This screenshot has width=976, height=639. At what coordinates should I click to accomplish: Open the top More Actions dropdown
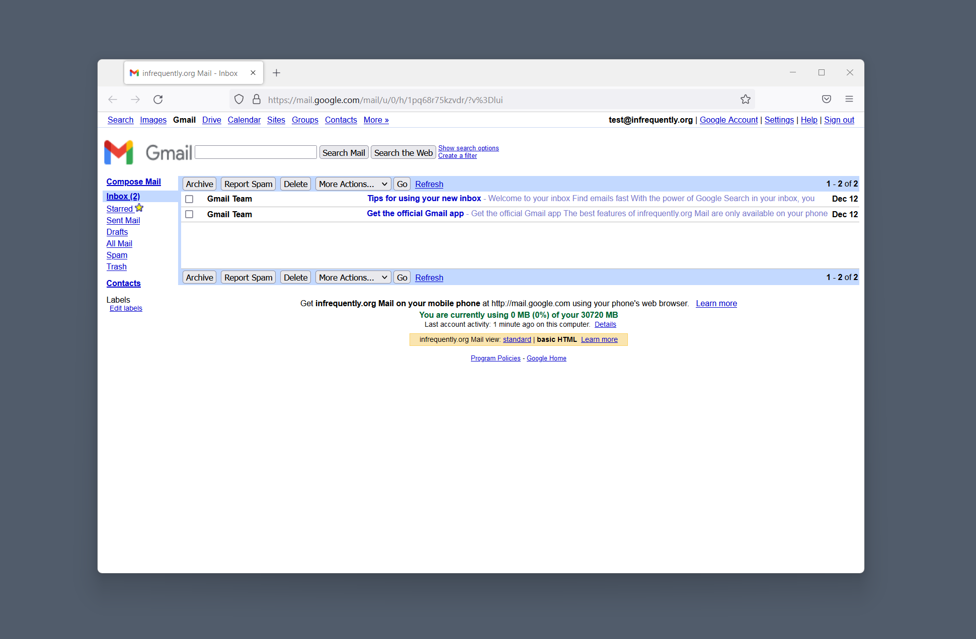pos(353,184)
